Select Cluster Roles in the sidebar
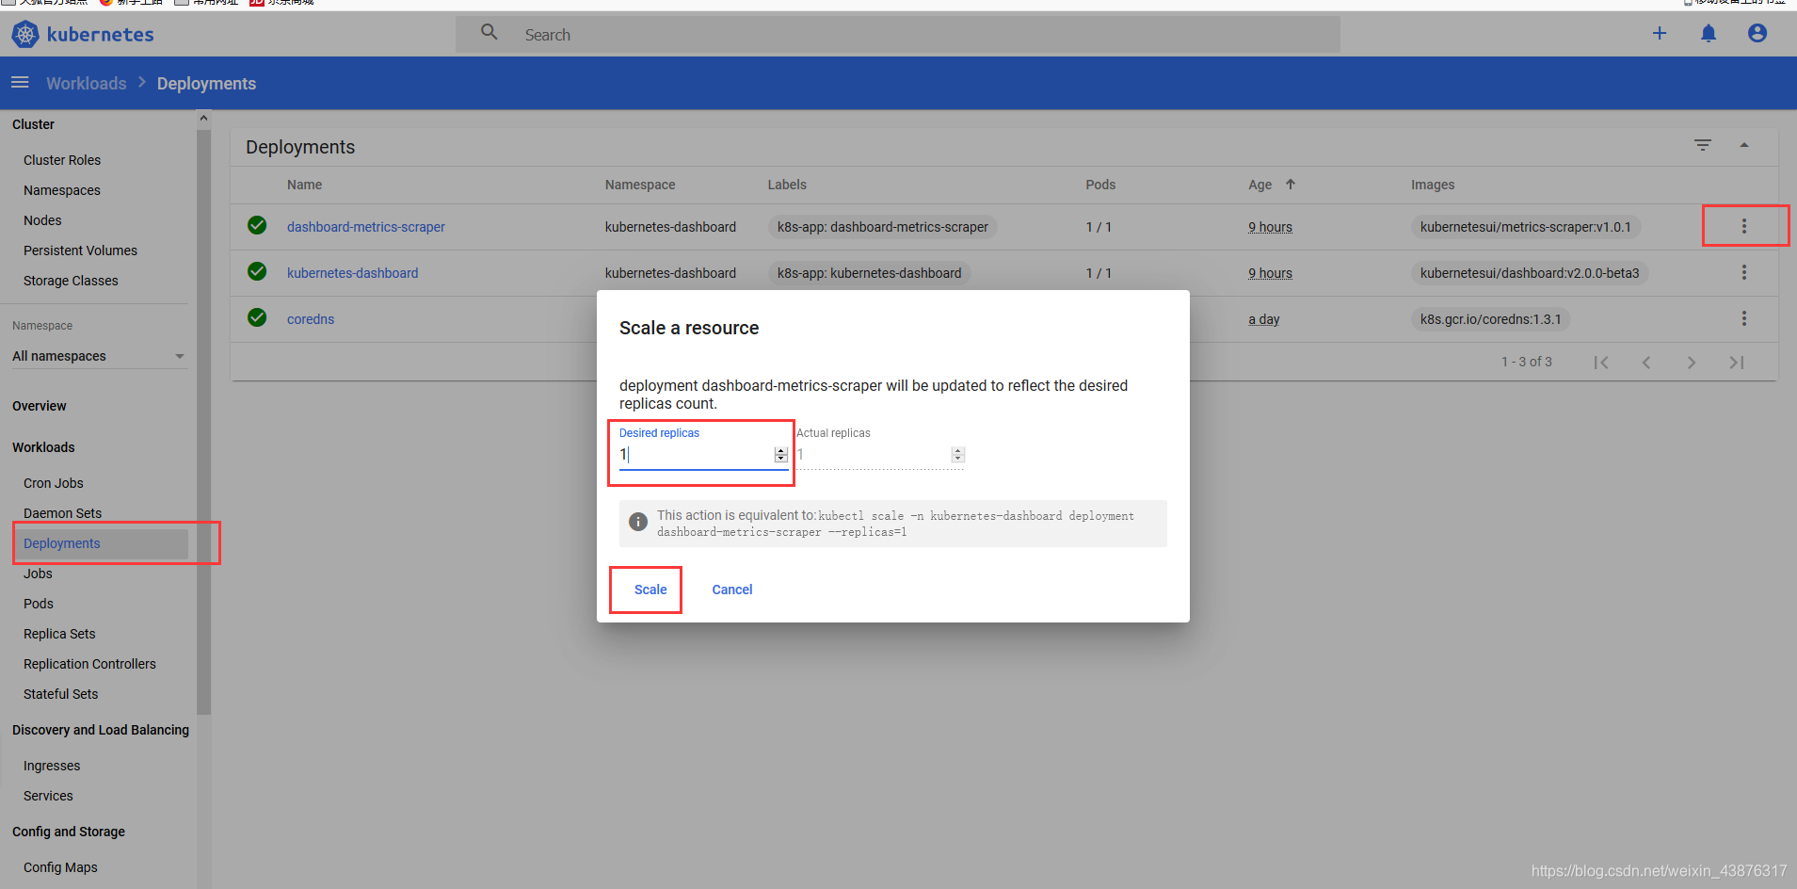This screenshot has height=889, width=1797. [62, 160]
